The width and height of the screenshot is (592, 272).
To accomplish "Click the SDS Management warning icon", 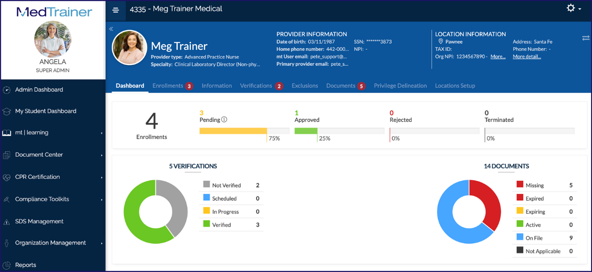I will 7,222.
